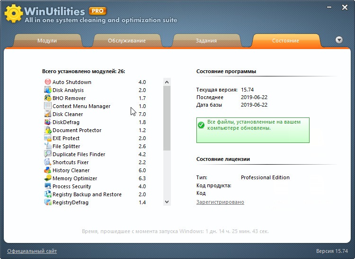The width and height of the screenshot is (355, 259).
Task: Click the green files updated message box
Action: [x=253, y=130]
